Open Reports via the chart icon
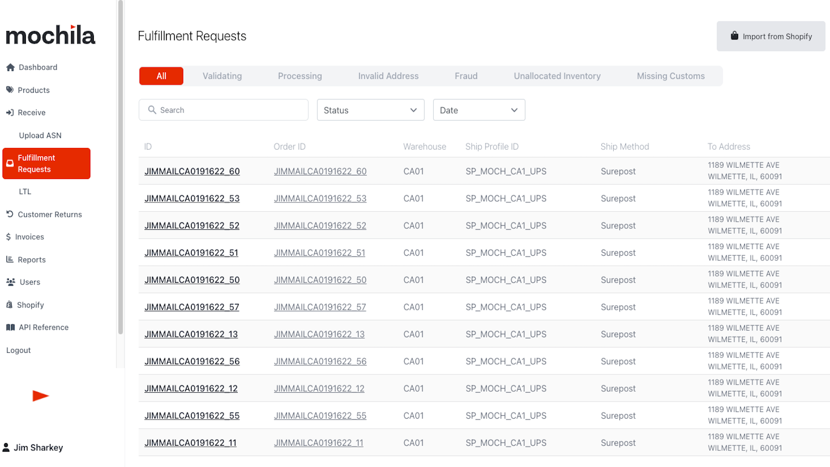Screen dimensions: 830x467 pyautogui.click(x=10, y=259)
